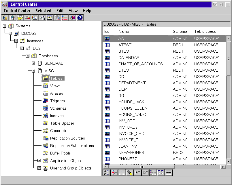Collapse the DB2 instance node
The width and height of the screenshot is (232, 185).
[22, 48]
